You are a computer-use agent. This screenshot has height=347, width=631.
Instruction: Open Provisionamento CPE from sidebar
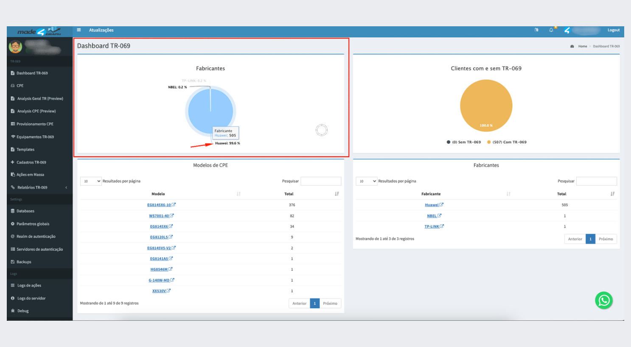35,124
